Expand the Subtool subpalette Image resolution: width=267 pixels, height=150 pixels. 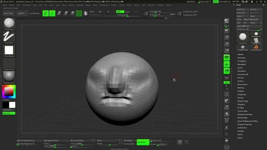(240, 55)
